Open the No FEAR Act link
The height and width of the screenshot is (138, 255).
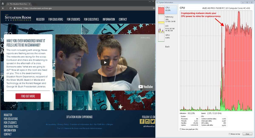coord(99,124)
